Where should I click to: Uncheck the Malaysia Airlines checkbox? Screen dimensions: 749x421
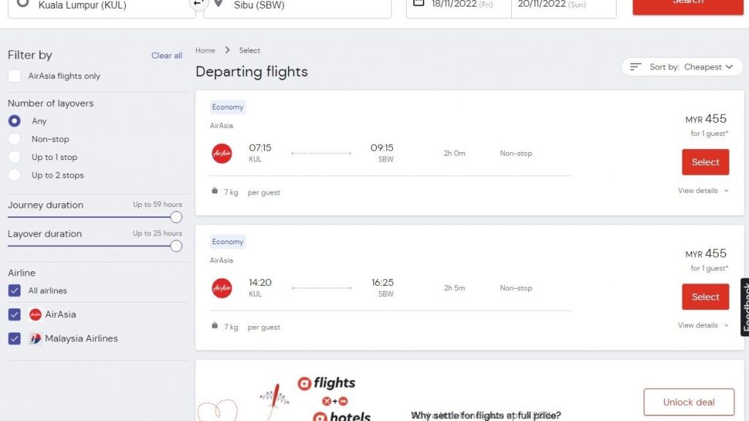coord(15,339)
